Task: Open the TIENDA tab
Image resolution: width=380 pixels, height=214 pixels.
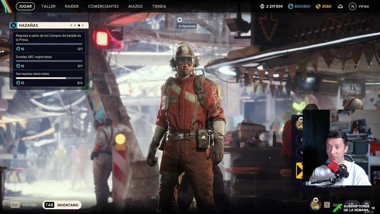Action: 159,6
